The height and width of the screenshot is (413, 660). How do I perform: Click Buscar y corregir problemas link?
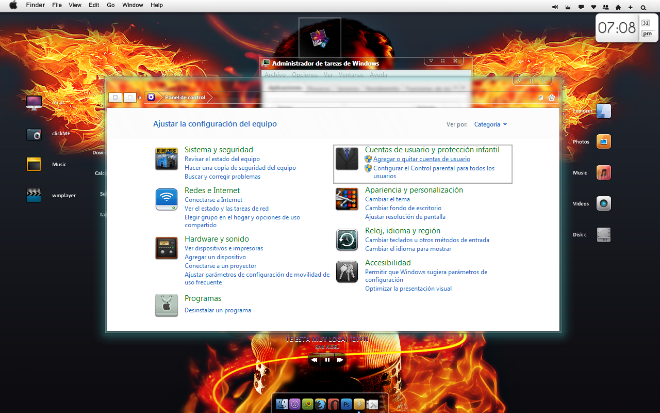pyautogui.click(x=223, y=177)
